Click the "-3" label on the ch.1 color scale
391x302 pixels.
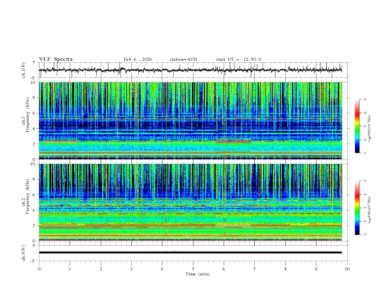click(x=364, y=99)
